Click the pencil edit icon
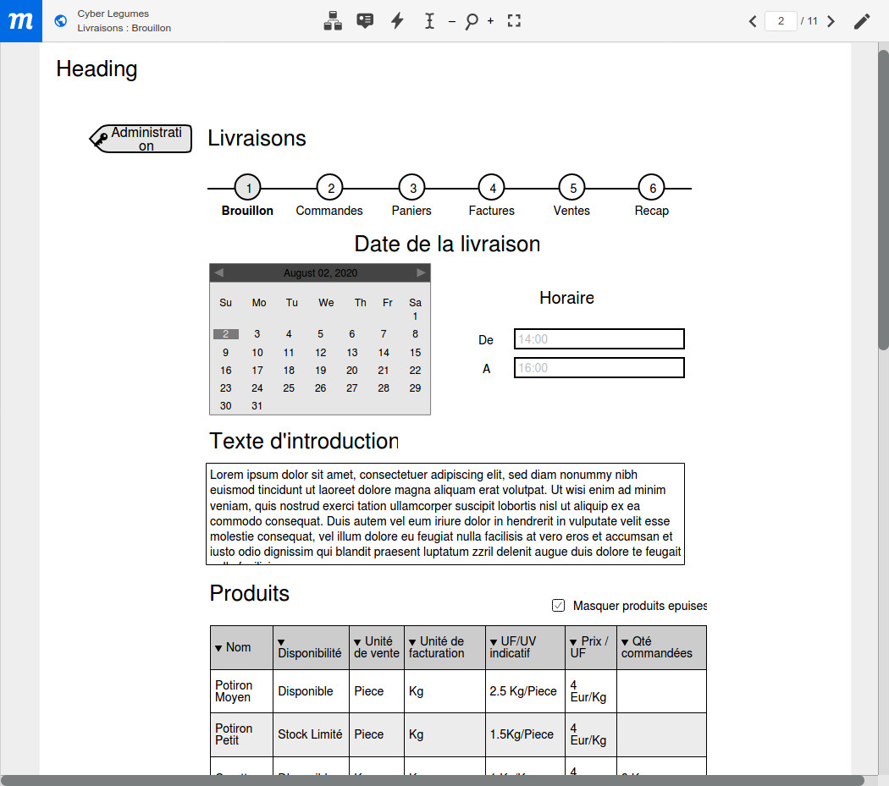Screen dimensions: 889x786 pos(861,21)
